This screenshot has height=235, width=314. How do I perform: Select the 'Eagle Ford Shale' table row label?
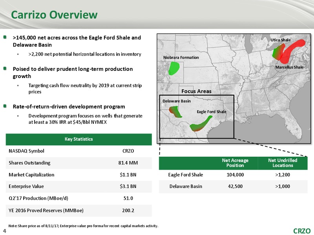186,175
